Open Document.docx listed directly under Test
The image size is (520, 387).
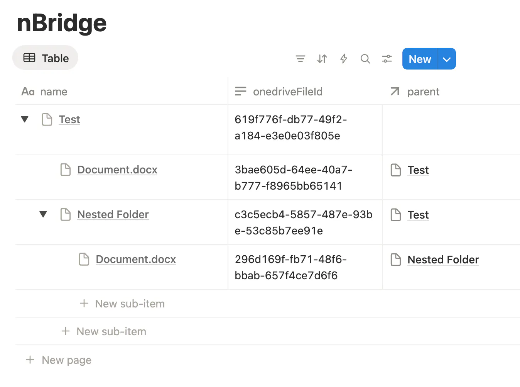[117, 170]
